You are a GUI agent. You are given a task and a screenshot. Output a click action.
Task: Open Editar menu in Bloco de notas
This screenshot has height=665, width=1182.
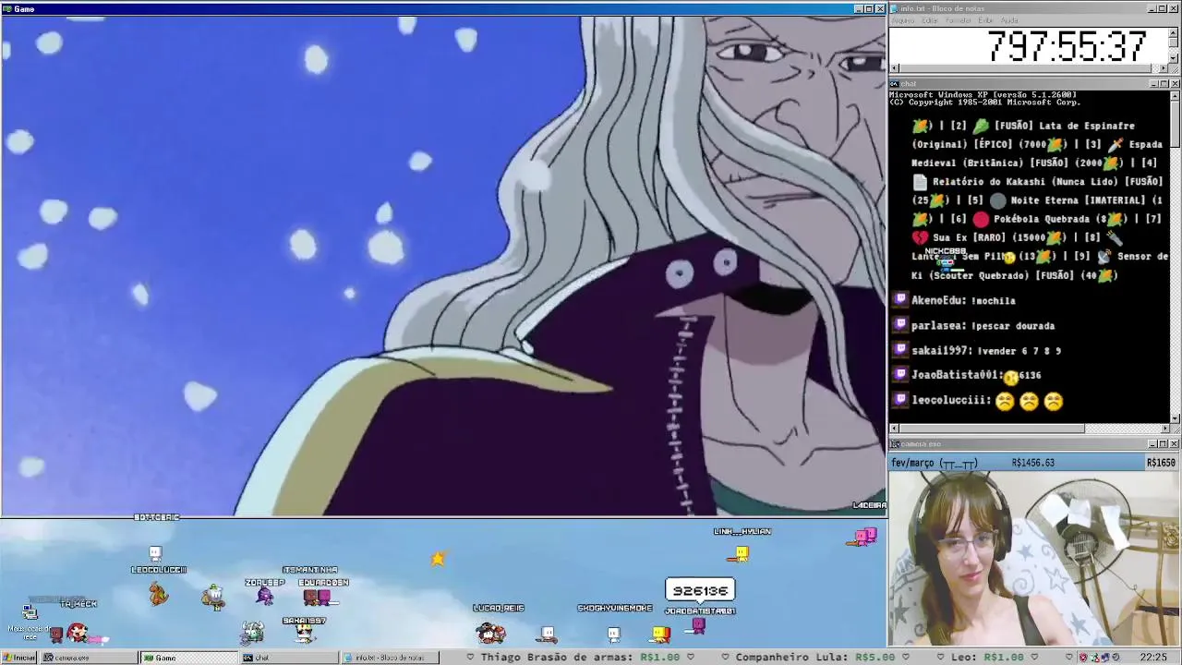pyautogui.click(x=930, y=20)
